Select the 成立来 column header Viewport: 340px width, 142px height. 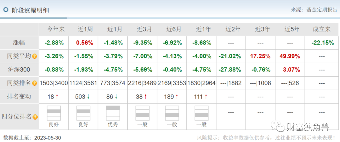(321, 30)
